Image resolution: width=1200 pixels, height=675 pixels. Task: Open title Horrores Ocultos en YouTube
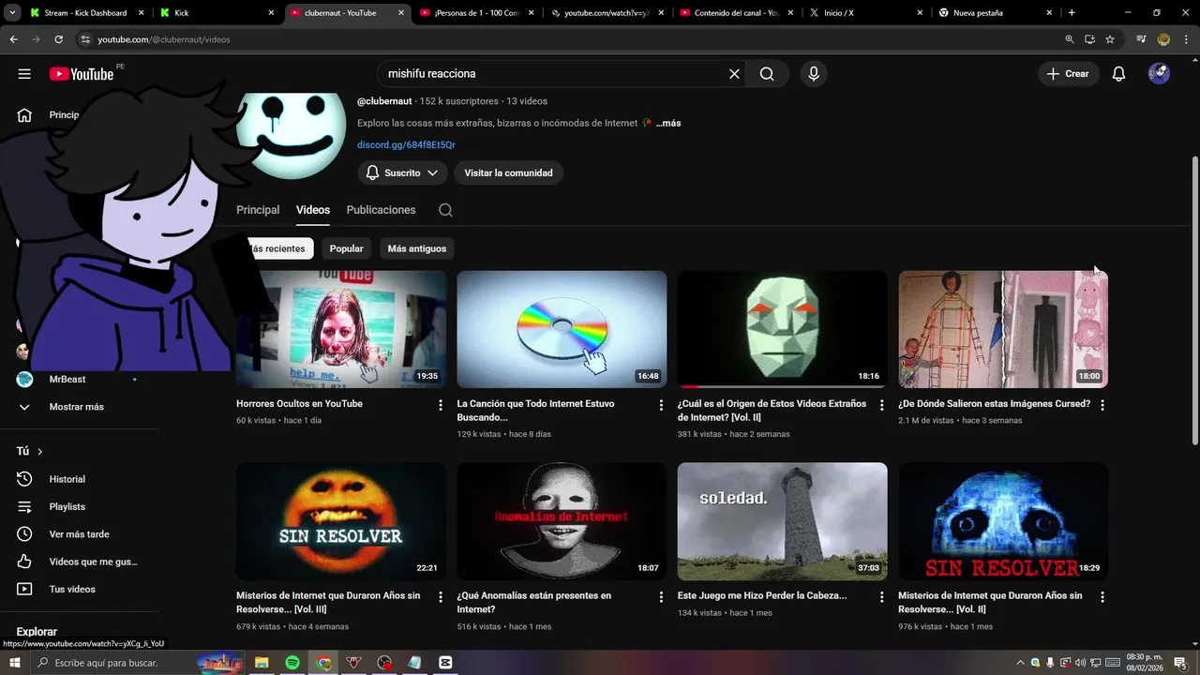coord(299,404)
